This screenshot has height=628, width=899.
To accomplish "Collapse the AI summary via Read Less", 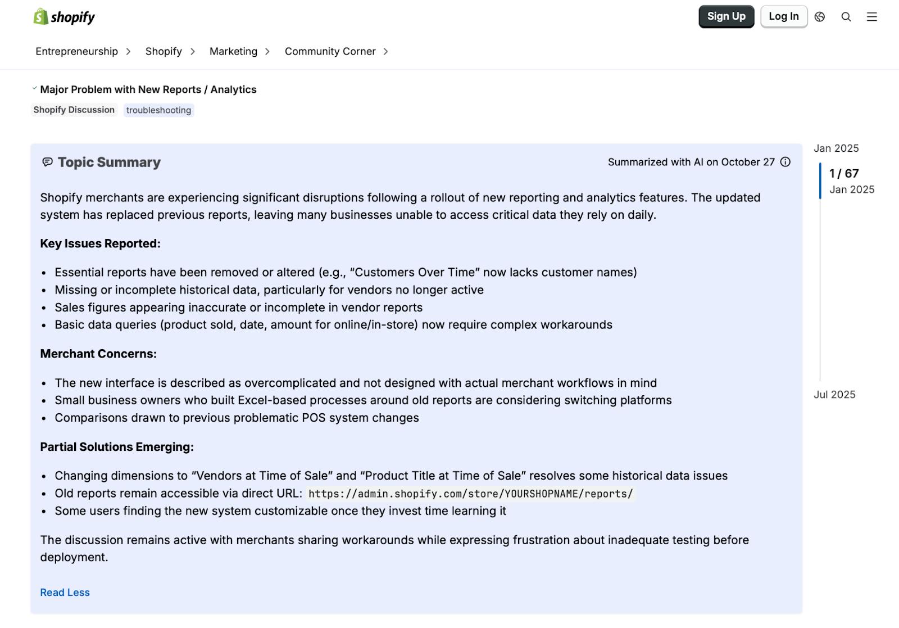I will click(64, 592).
